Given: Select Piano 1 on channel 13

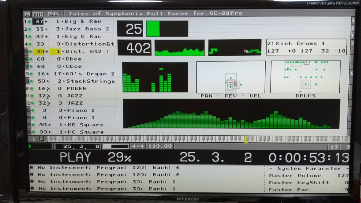Looking at the screenshot, I should pos(81,110).
